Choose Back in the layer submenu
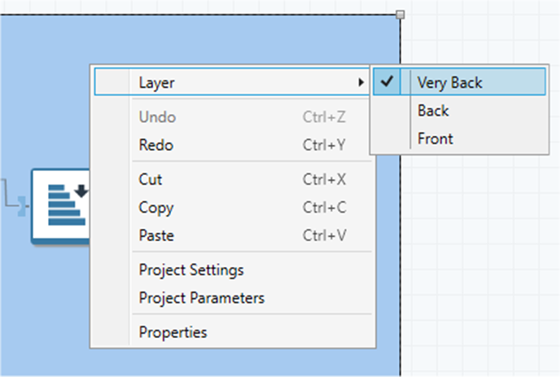This screenshot has height=377, width=560. (433, 111)
